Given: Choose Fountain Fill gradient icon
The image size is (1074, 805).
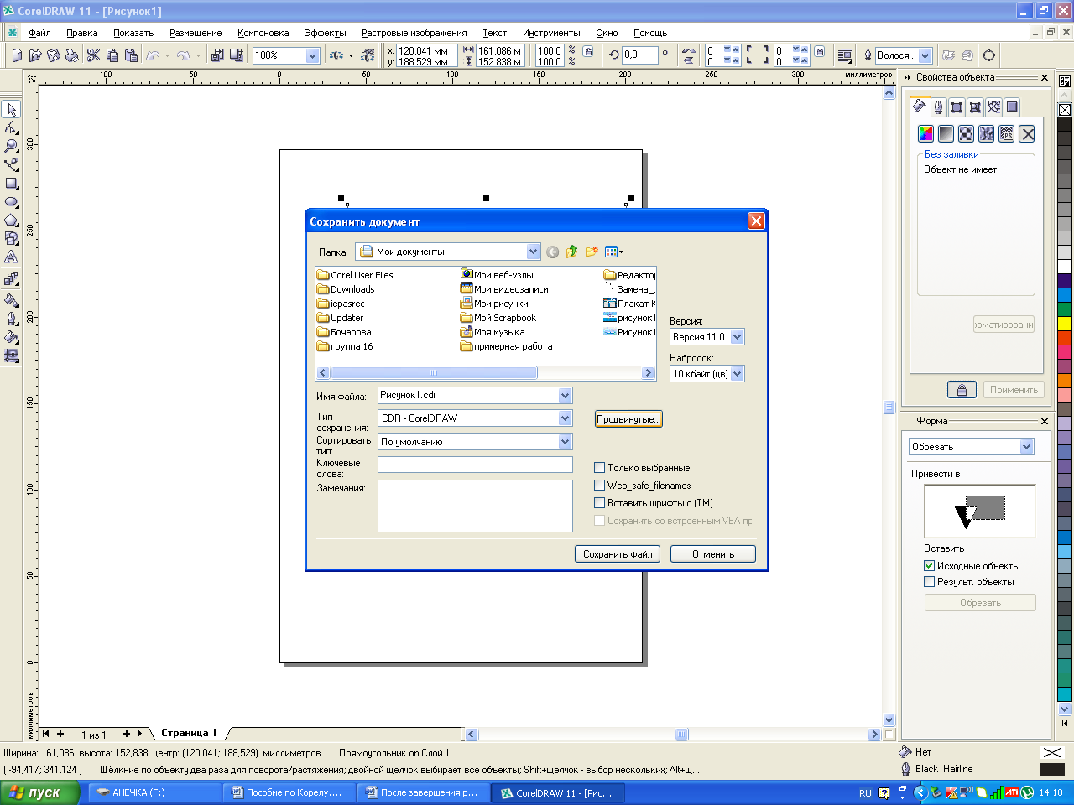Looking at the screenshot, I should [x=946, y=133].
